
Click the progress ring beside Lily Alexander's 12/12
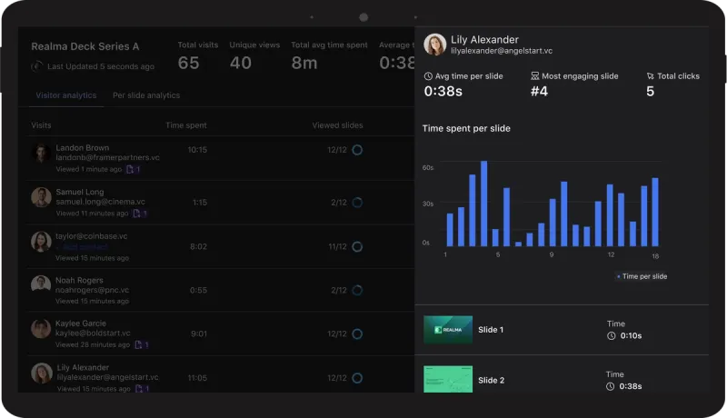pos(357,378)
